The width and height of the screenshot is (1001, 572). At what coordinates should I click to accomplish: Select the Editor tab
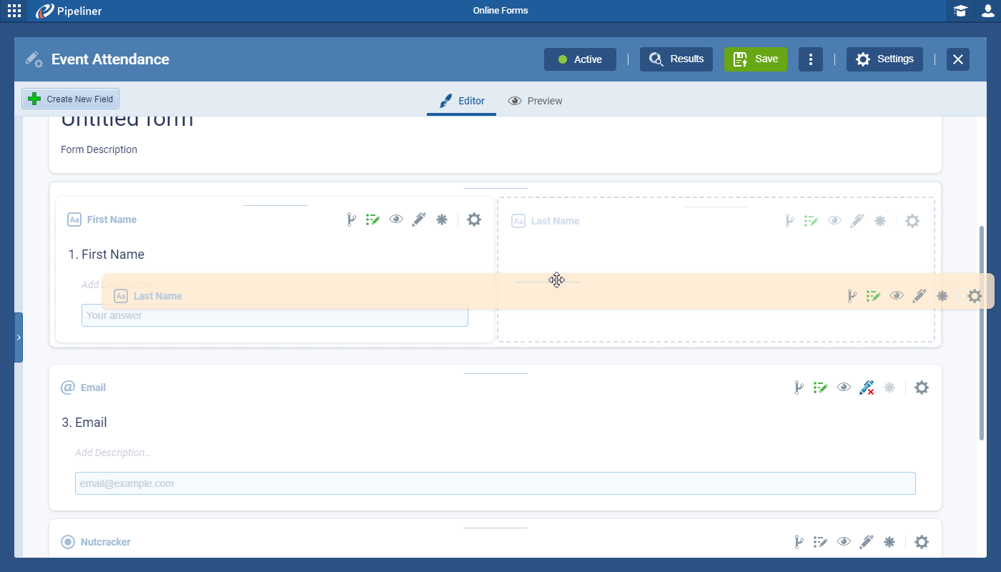point(461,101)
